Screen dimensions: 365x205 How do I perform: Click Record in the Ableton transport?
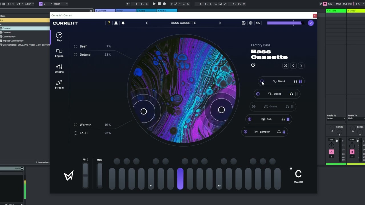coord(164,4)
